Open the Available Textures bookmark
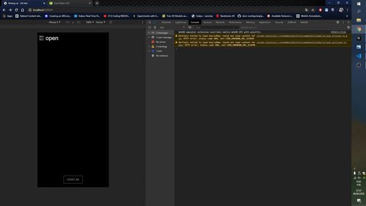Screen dimensions: 366x206 coord(280,16)
